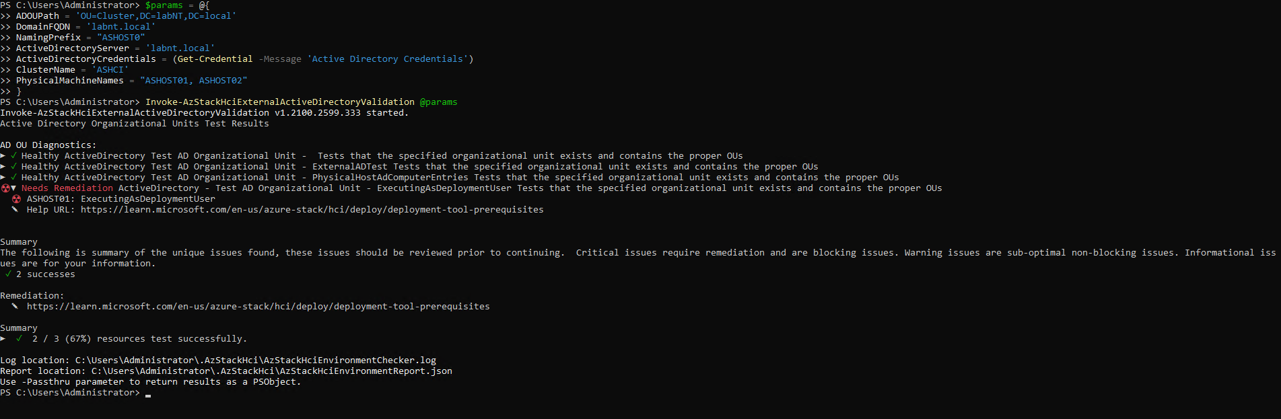The height and width of the screenshot is (419, 1281).
Task: Click the wrench icon under 'Remediation:'
Action: (x=14, y=306)
